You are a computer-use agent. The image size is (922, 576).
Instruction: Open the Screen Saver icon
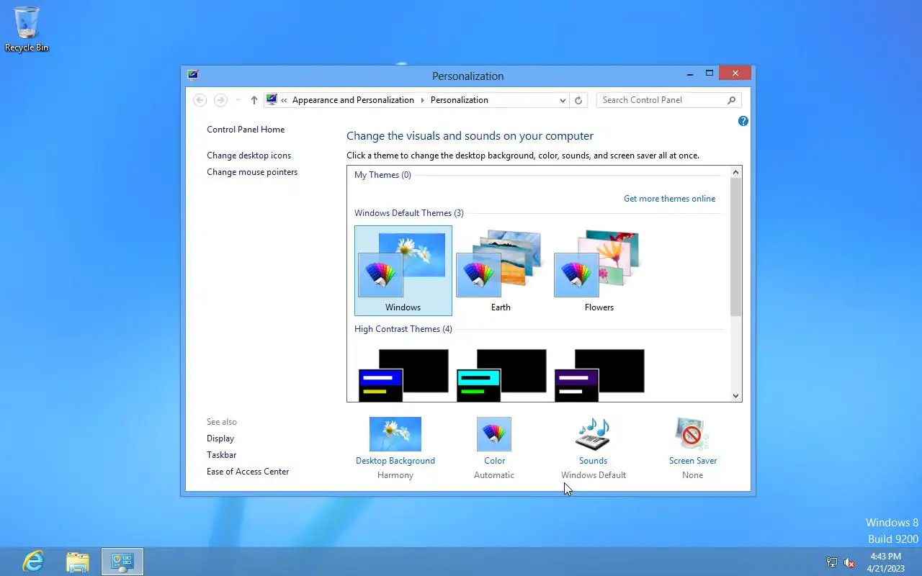coord(692,434)
